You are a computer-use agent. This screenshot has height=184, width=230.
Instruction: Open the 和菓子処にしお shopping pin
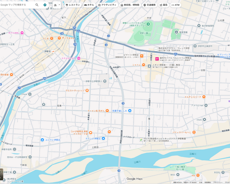pos(130,110)
